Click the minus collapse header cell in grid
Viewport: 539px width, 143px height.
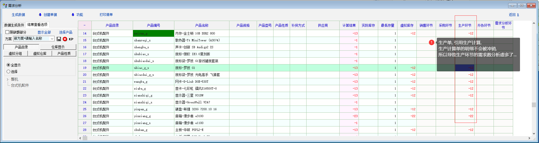click(85, 25)
